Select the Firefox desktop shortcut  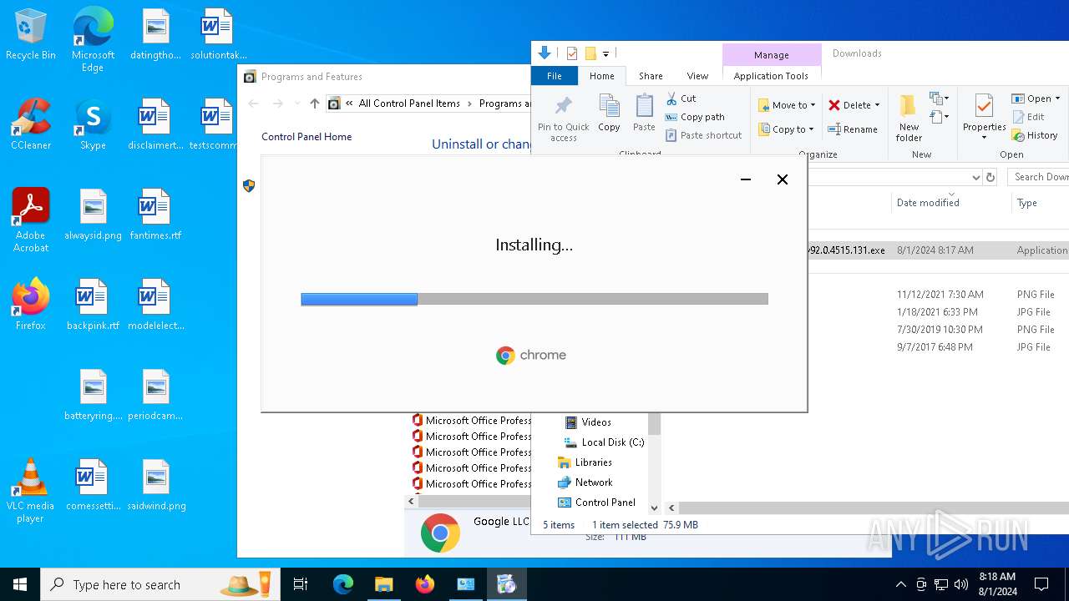pyautogui.click(x=31, y=306)
